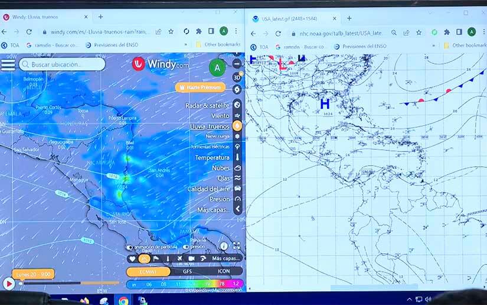Bookmark the Windy page with star
Viewport: 487px width, 305px height.
(x=171, y=31)
